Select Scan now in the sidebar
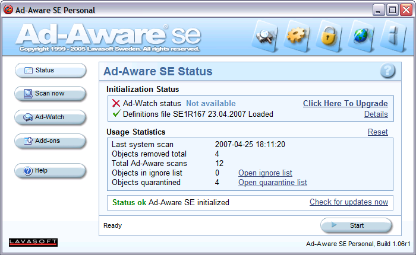 pos(51,94)
